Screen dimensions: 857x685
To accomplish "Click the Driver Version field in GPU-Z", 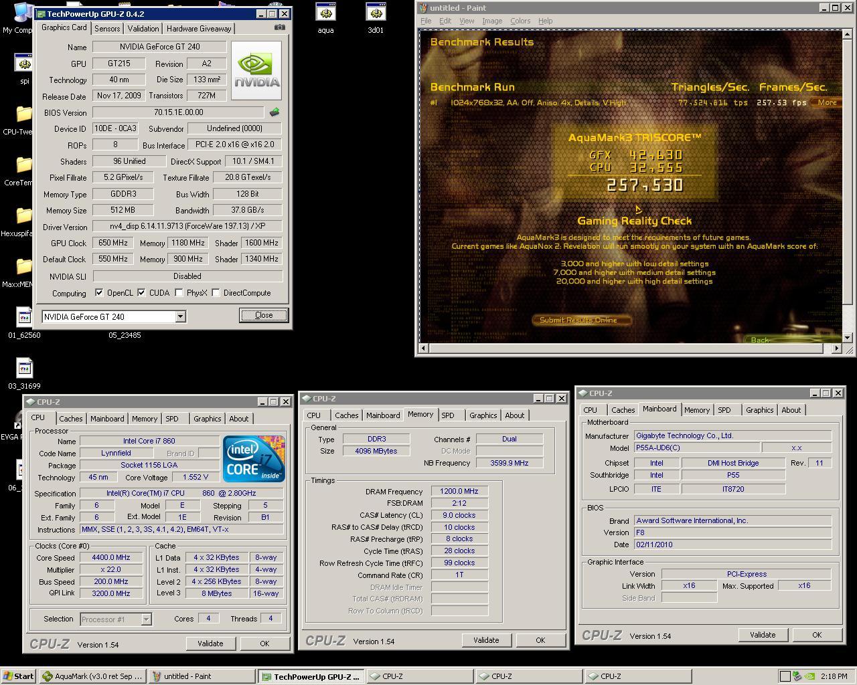I will click(x=187, y=226).
